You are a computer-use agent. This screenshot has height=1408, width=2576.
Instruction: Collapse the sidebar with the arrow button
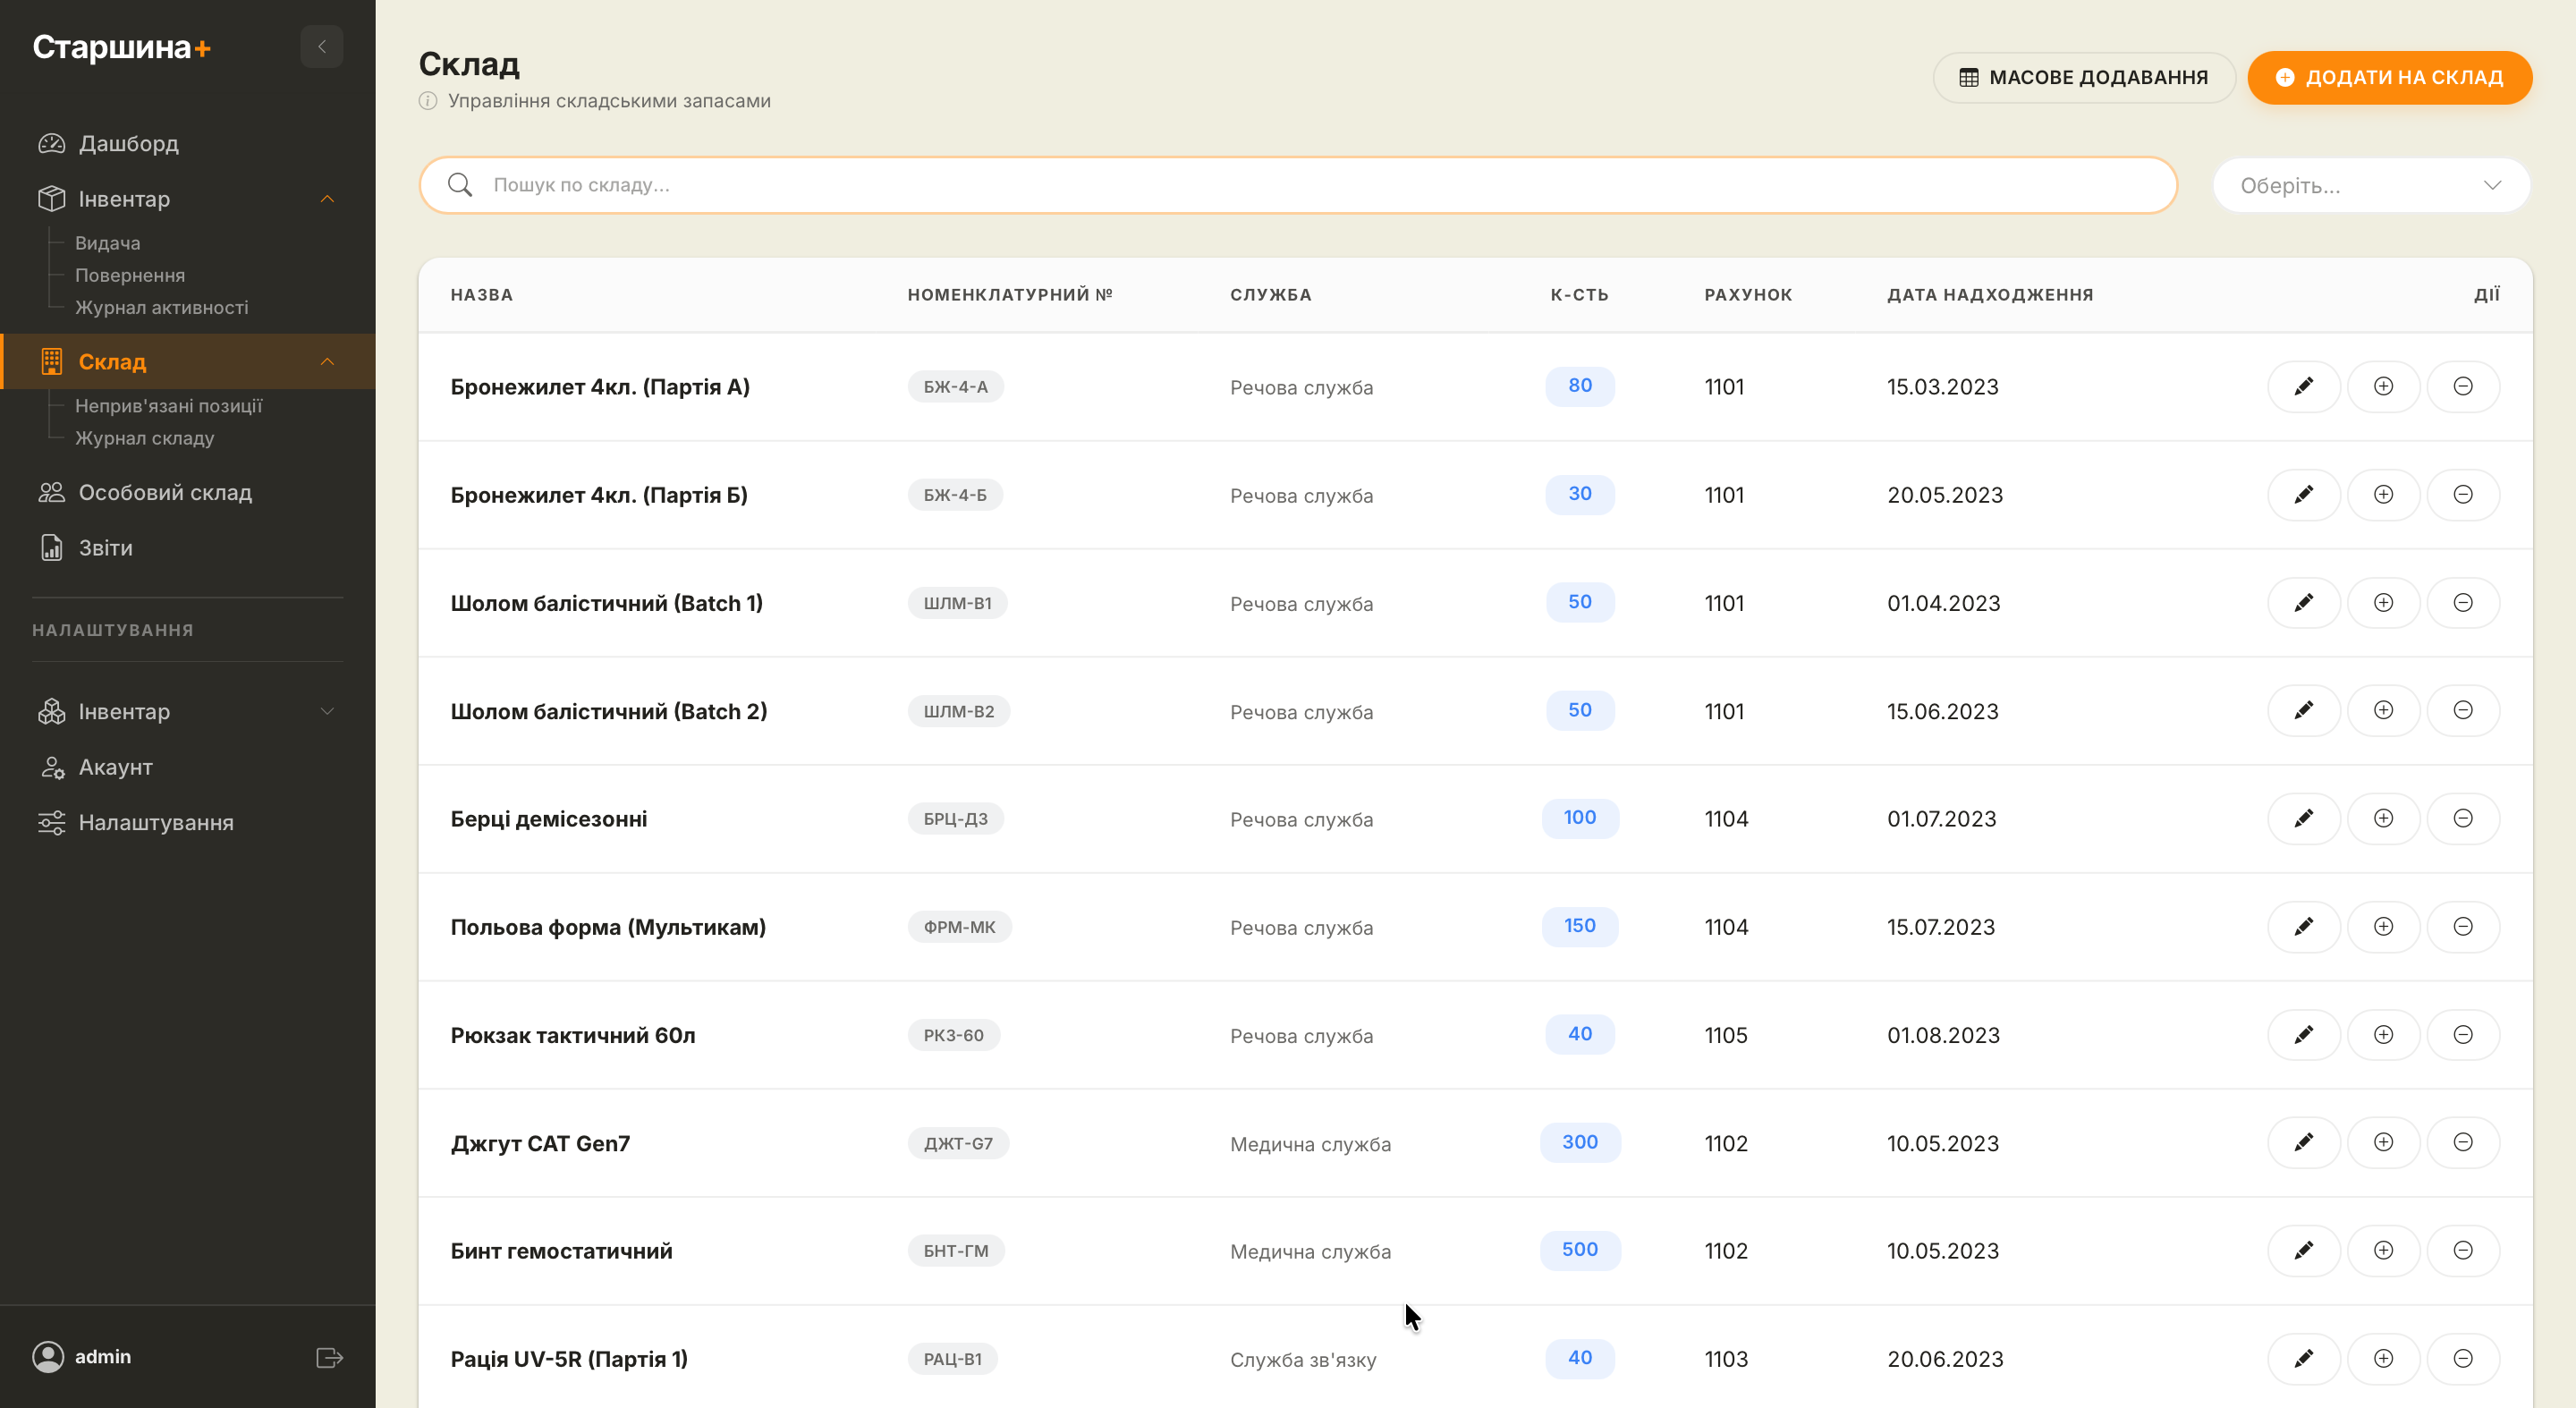pos(322,47)
